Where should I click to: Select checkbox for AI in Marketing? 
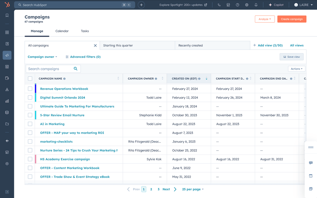(x=30, y=124)
